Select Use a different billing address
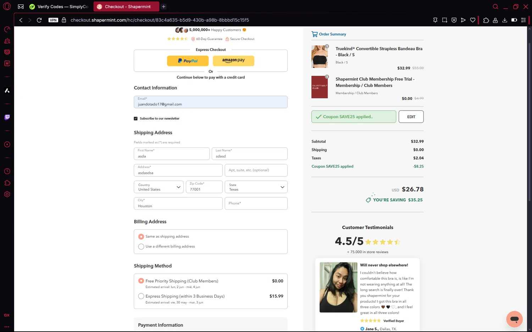The image size is (532, 332). (x=141, y=246)
